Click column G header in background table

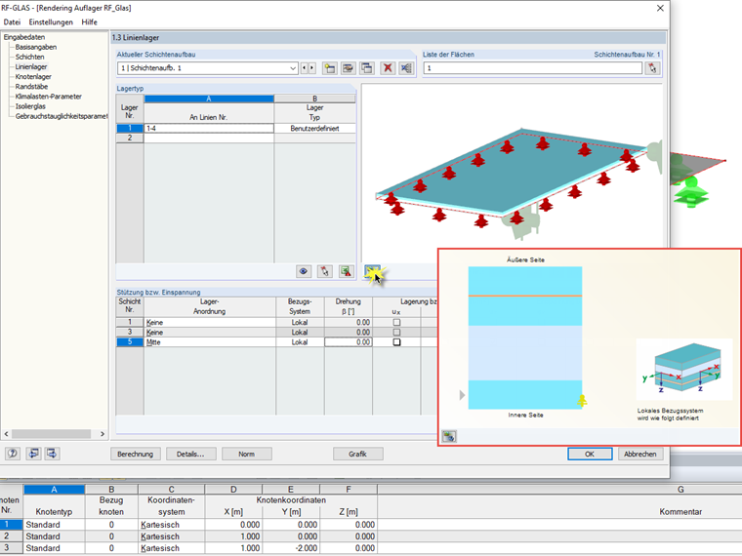(x=680, y=490)
